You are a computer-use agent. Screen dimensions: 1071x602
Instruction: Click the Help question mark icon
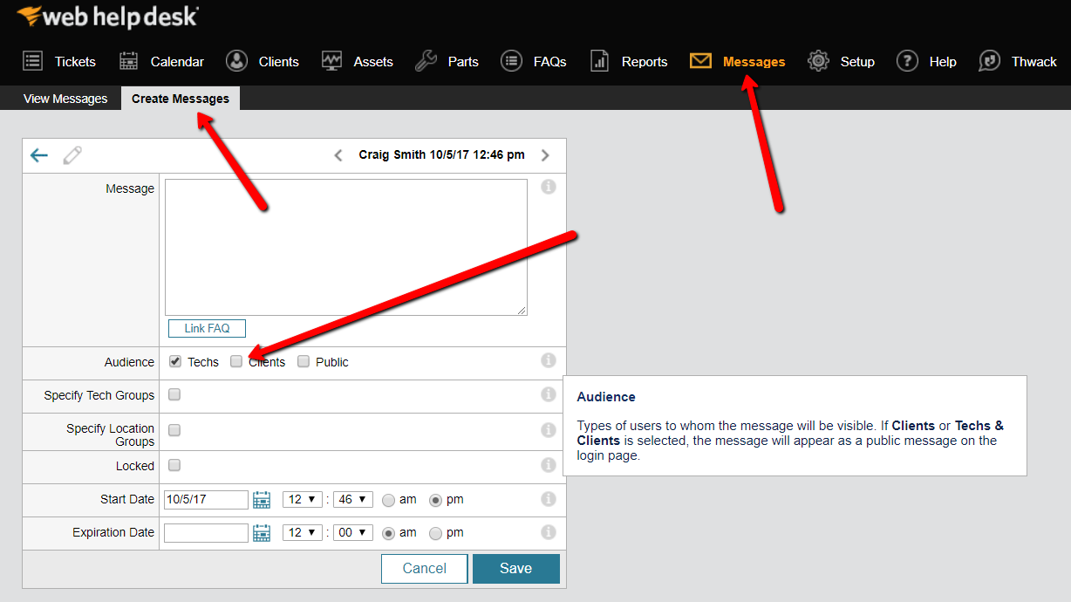908,61
